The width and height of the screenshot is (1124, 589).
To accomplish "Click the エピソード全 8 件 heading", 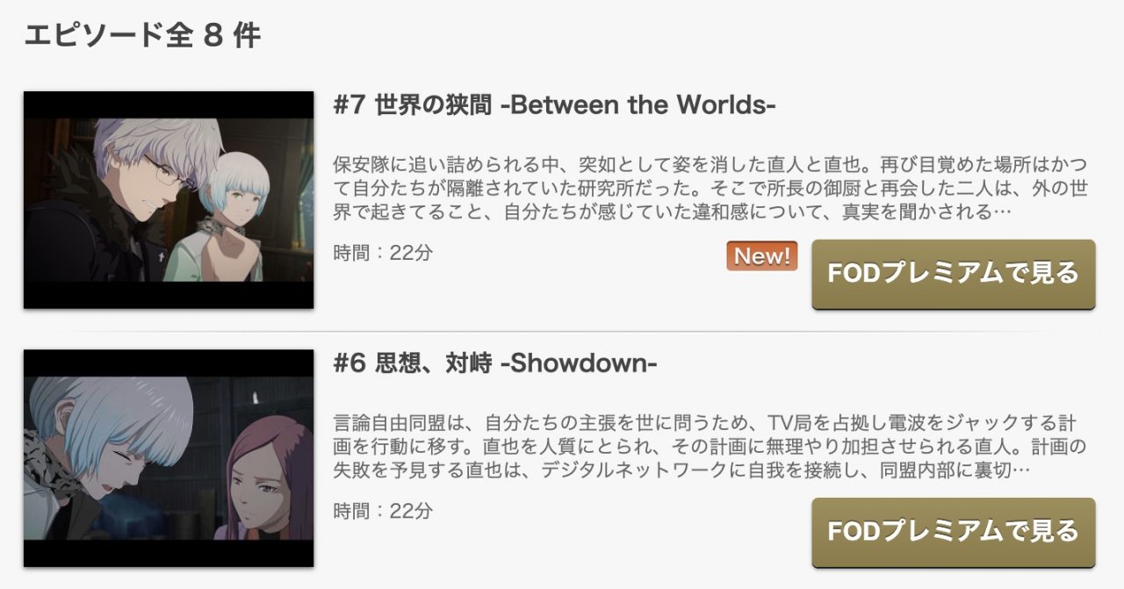I will pos(142,35).
